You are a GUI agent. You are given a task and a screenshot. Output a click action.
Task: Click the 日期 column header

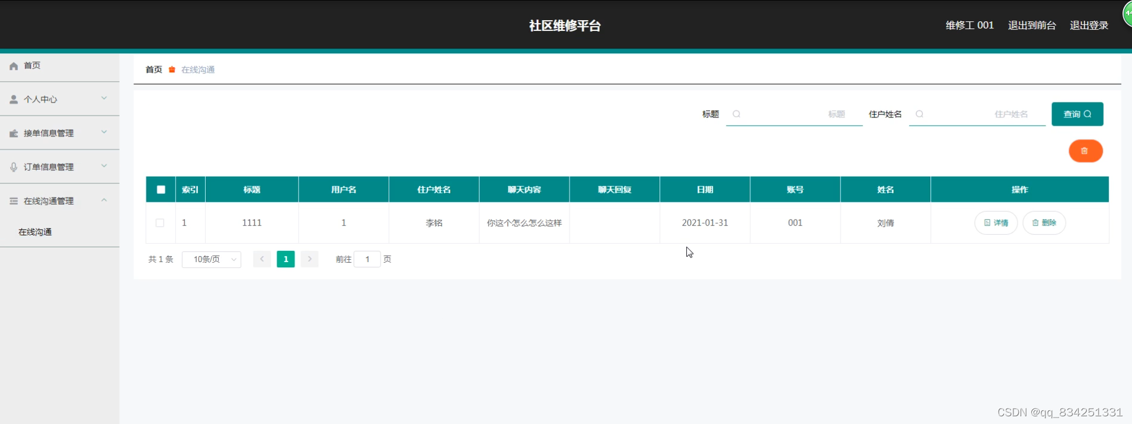705,190
